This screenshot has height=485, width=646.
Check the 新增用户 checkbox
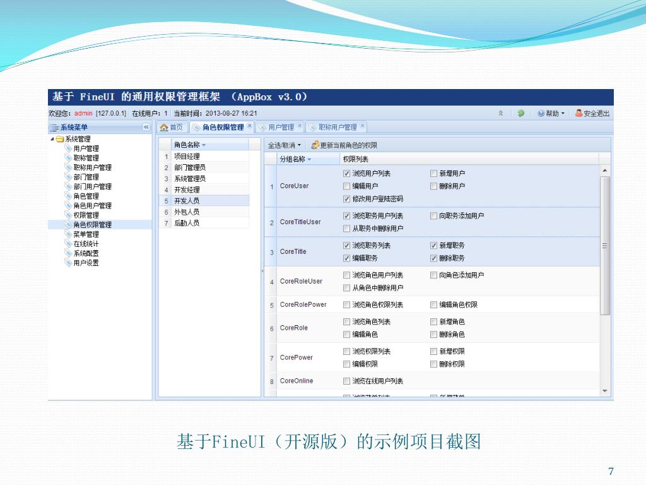coord(433,173)
